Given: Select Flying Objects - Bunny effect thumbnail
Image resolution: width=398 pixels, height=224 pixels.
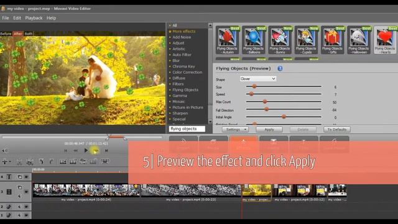Looking at the screenshot, I should click(x=280, y=40).
